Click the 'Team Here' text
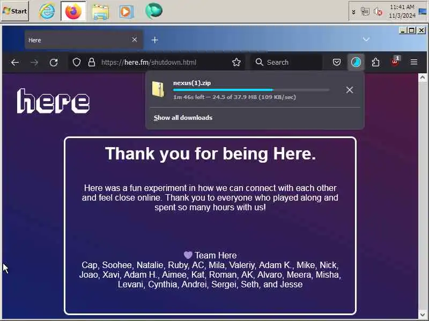Viewport: 429px width, 321px height. [216, 255]
